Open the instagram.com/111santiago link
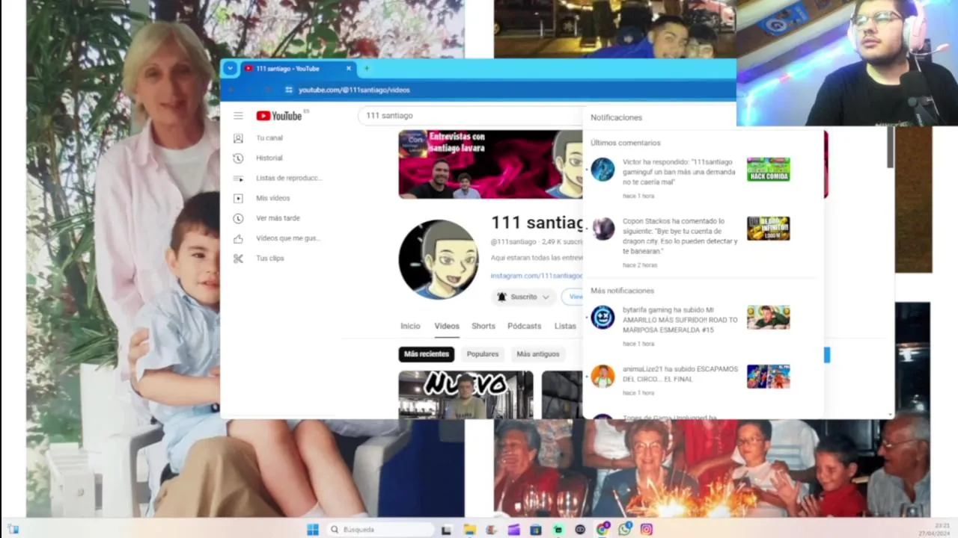This screenshot has width=958, height=538. (x=536, y=276)
